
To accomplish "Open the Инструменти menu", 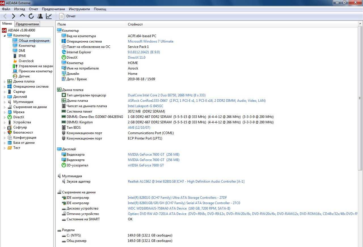I will pyautogui.click(x=79, y=9).
